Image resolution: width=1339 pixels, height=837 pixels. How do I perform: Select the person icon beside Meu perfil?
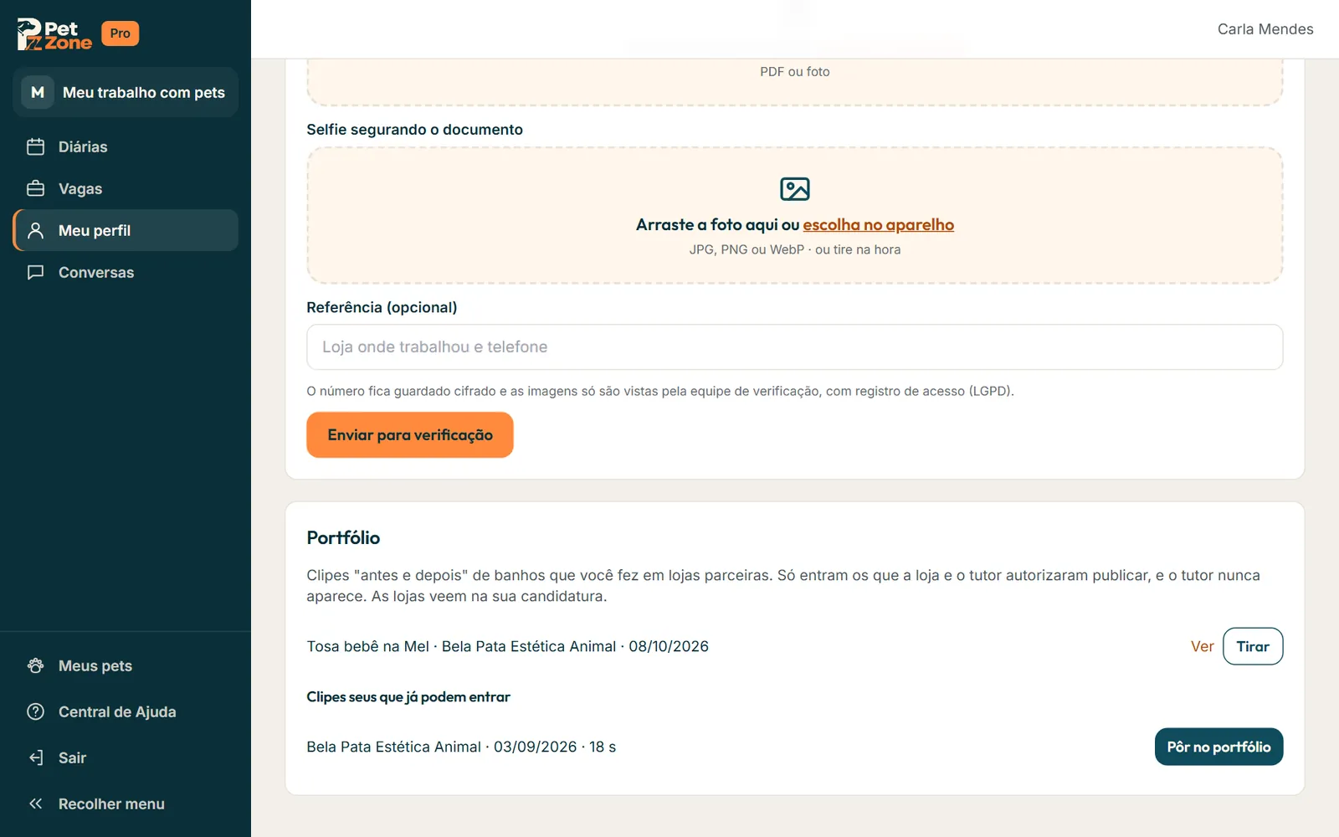[x=35, y=230]
